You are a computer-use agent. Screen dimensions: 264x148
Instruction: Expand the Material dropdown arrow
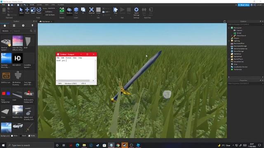(x=92, y=15)
